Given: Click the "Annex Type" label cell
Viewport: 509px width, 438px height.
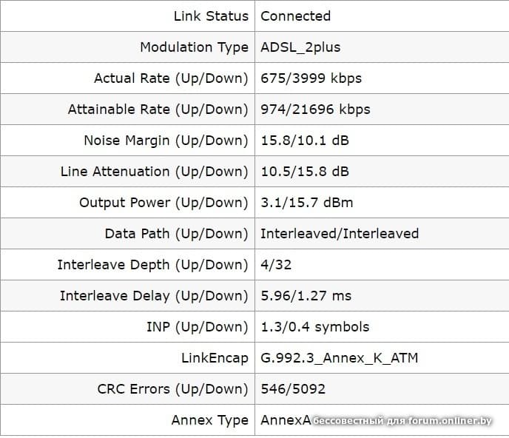Looking at the screenshot, I should 209,420.
